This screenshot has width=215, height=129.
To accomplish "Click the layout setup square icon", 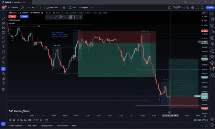I will coord(170,8).
